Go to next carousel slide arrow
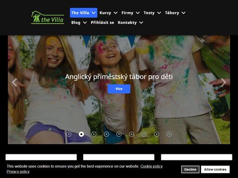The image size is (238, 178). click(224, 83)
